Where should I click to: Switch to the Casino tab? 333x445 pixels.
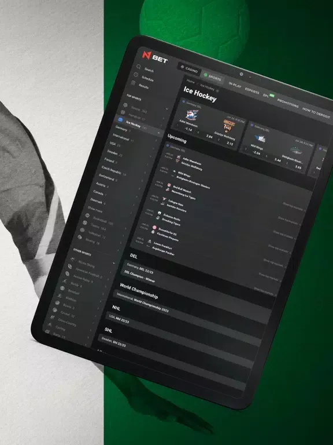189,68
